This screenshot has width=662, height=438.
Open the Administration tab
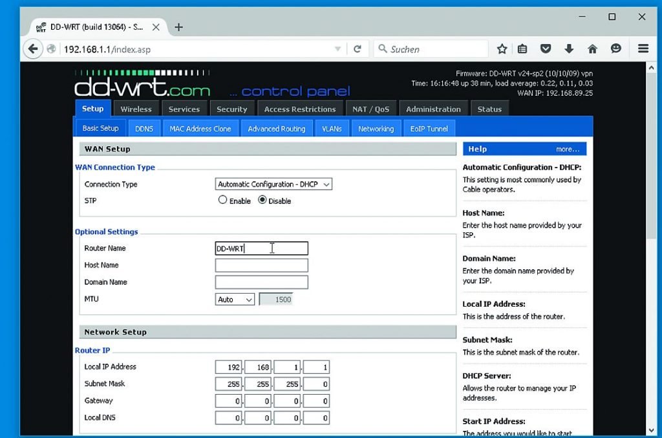(433, 109)
